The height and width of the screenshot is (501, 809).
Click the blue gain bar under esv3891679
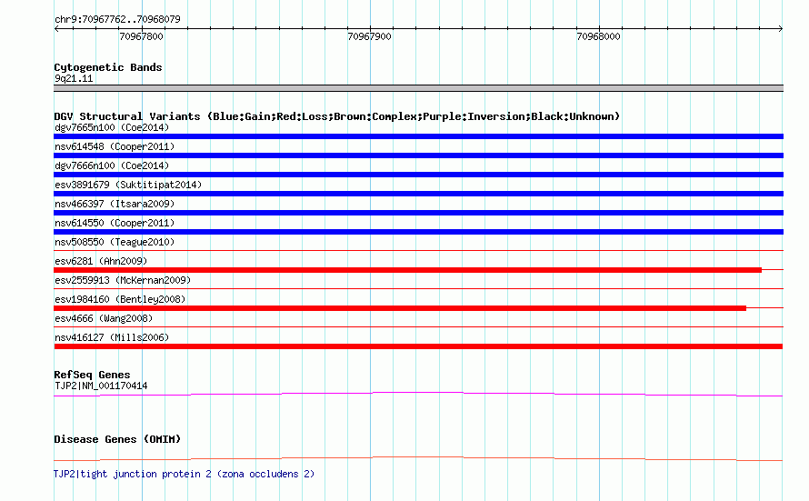[418, 194]
